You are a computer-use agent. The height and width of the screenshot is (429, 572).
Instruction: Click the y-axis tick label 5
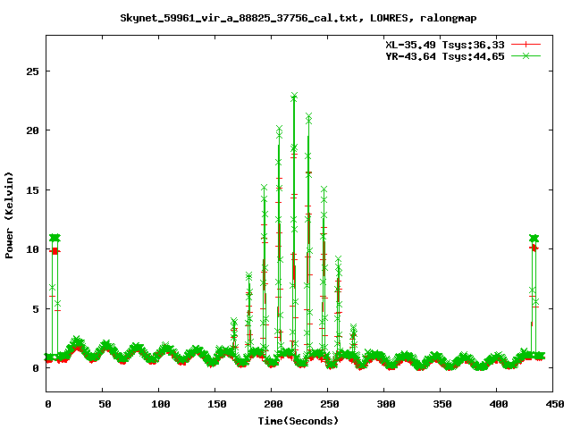(x=36, y=309)
